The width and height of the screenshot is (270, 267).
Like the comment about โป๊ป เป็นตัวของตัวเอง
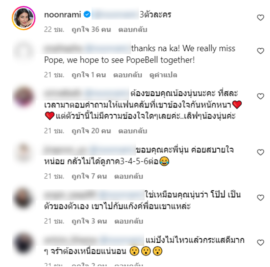(261, 198)
